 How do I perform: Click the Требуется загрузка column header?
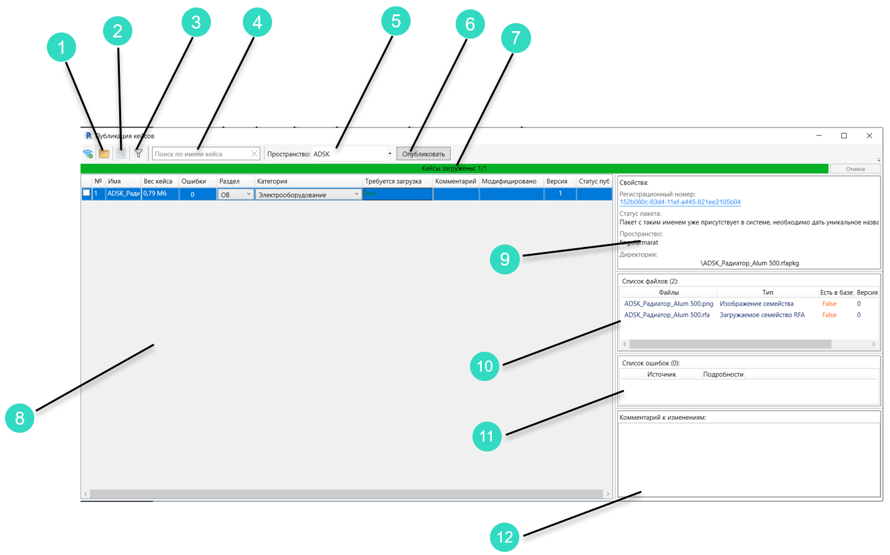tap(397, 181)
